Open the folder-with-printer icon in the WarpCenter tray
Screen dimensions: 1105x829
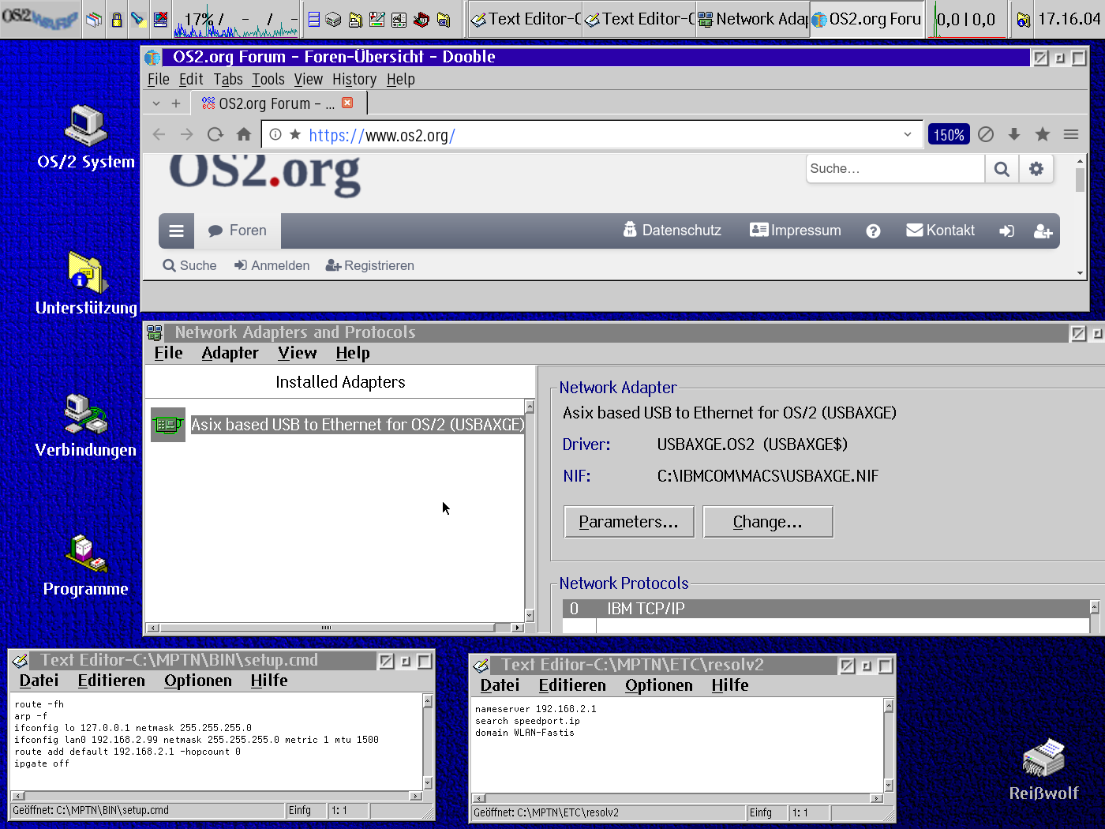click(356, 20)
